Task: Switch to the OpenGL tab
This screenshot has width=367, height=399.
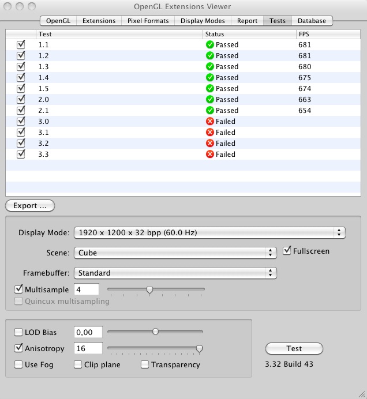Action: pos(58,21)
